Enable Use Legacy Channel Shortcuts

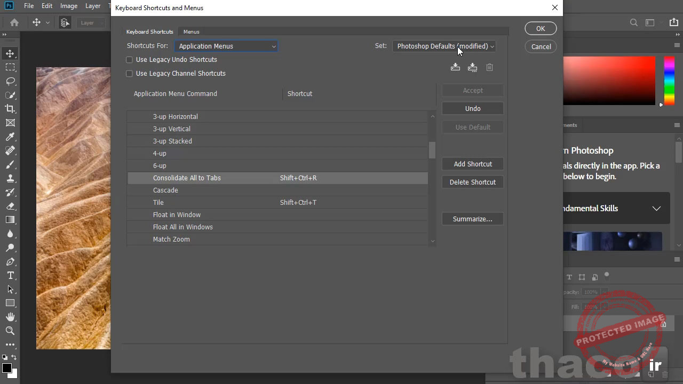129,73
